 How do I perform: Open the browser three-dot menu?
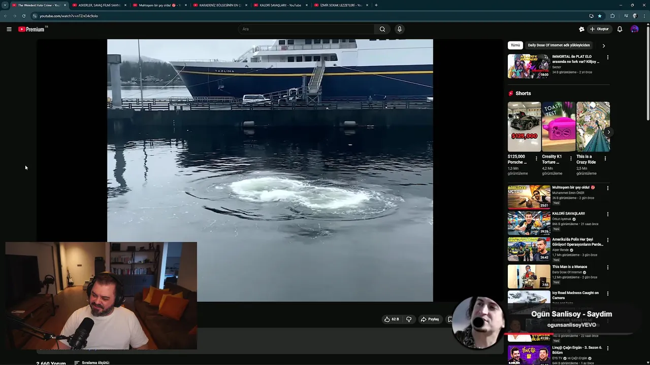tap(645, 16)
